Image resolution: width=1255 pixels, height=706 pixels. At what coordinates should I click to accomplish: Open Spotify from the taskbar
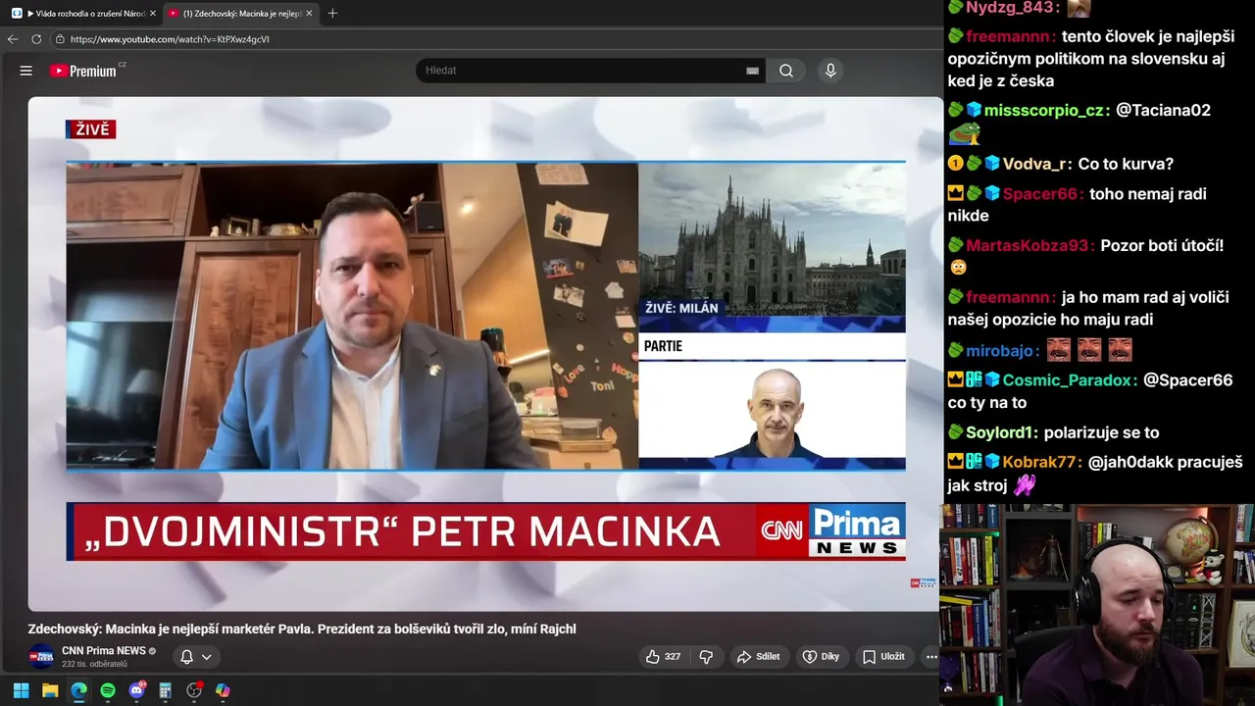[108, 690]
